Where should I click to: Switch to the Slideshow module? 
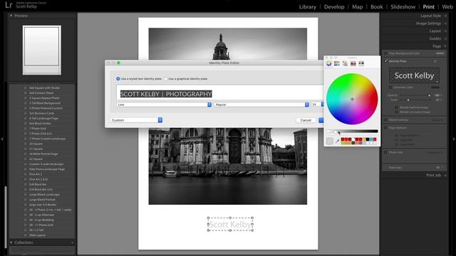(x=403, y=6)
